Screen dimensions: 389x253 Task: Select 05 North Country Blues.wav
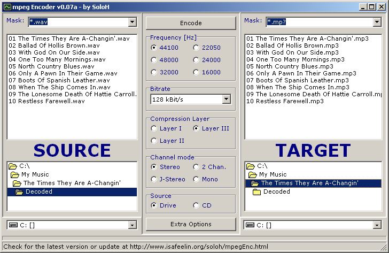52,66
